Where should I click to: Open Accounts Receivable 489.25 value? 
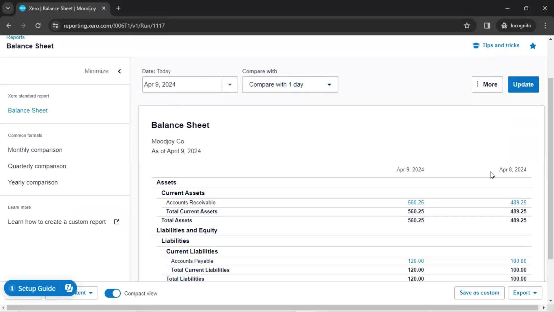click(x=518, y=203)
